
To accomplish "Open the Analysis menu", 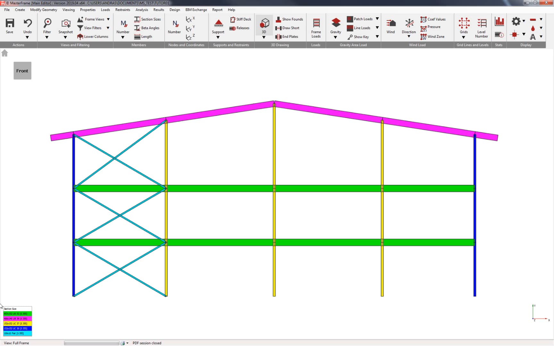I will [142, 10].
